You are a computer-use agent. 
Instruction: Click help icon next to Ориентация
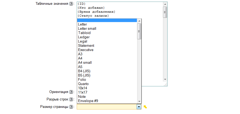pos(71,92)
